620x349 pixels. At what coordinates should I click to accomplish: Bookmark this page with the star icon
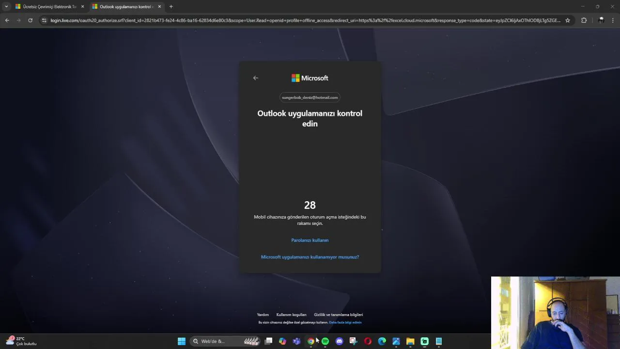(568, 20)
